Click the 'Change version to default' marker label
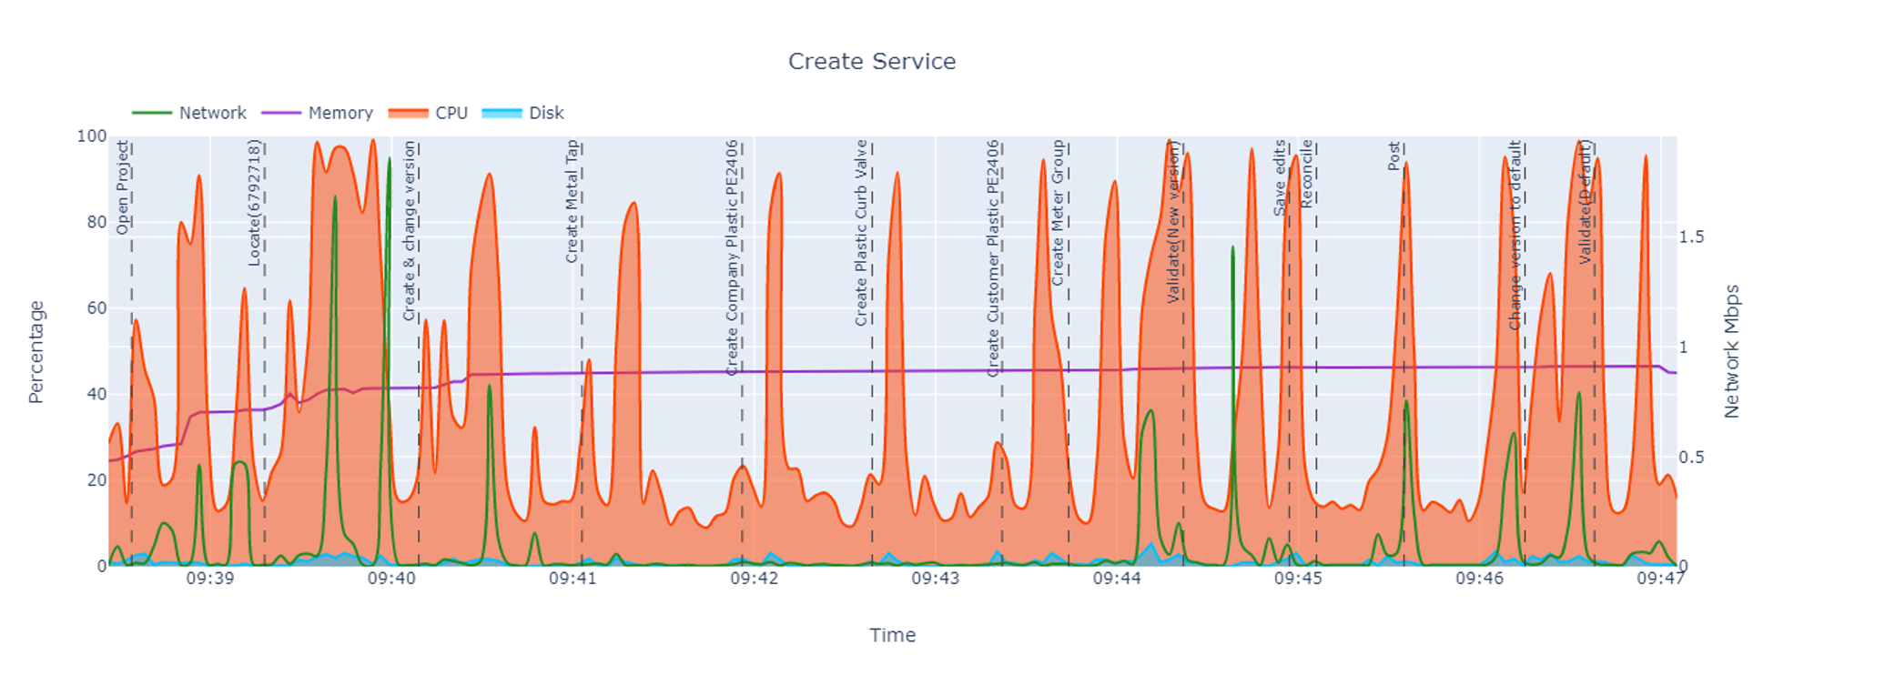The width and height of the screenshot is (1885, 675). (x=1515, y=235)
